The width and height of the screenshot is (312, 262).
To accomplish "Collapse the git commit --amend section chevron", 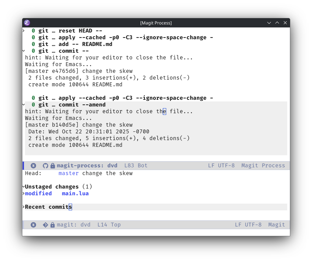I will pyautogui.click(x=23, y=105).
